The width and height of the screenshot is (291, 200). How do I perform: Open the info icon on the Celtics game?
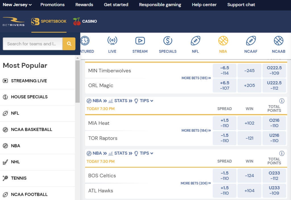pos(282,153)
